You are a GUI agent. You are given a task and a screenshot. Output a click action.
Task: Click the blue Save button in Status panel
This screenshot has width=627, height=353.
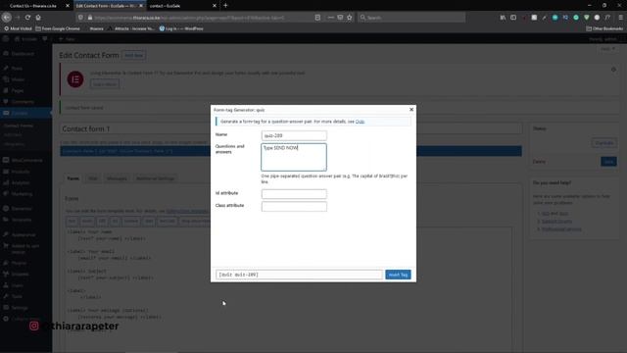pyautogui.click(x=608, y=162)
